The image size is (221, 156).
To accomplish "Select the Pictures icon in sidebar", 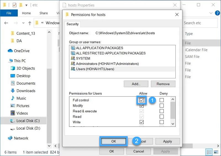I will point(13,106).
